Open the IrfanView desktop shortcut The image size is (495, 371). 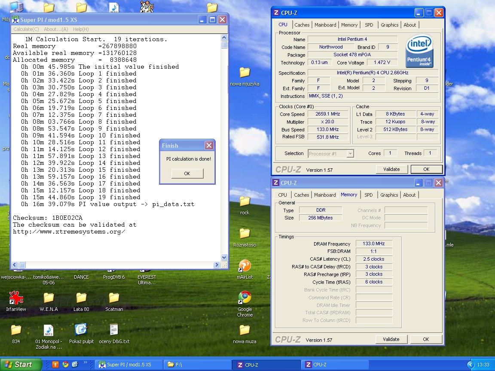[x=16, y=298]
